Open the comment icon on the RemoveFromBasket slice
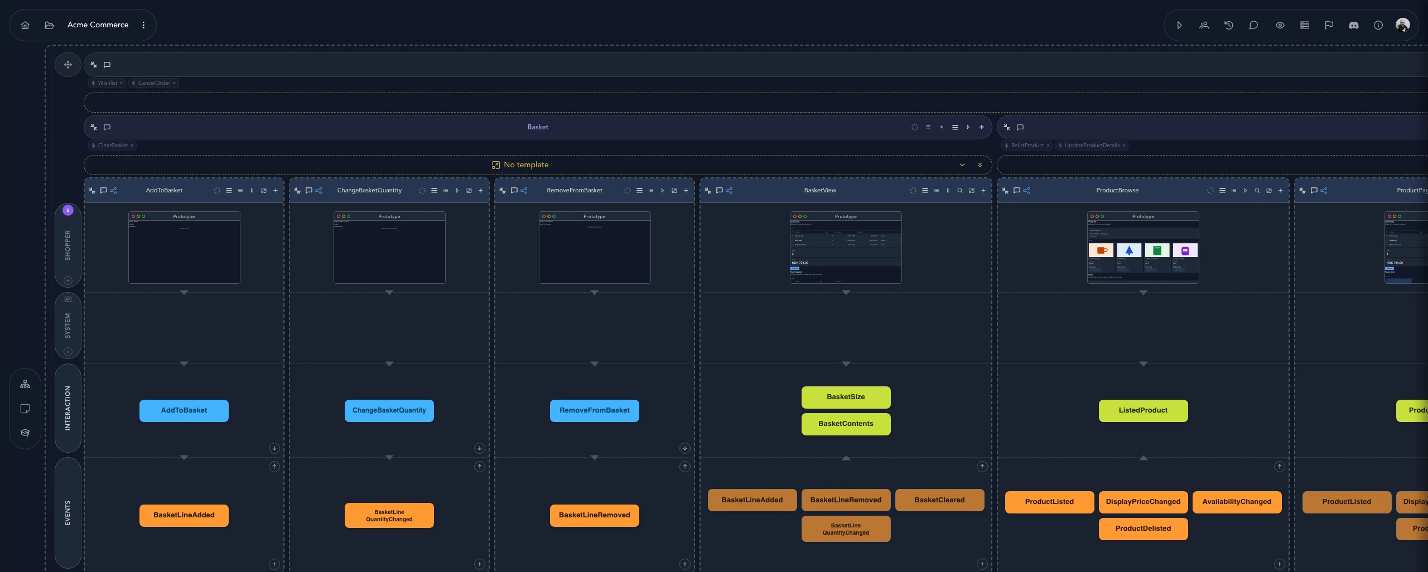 (x=514, y=191)
